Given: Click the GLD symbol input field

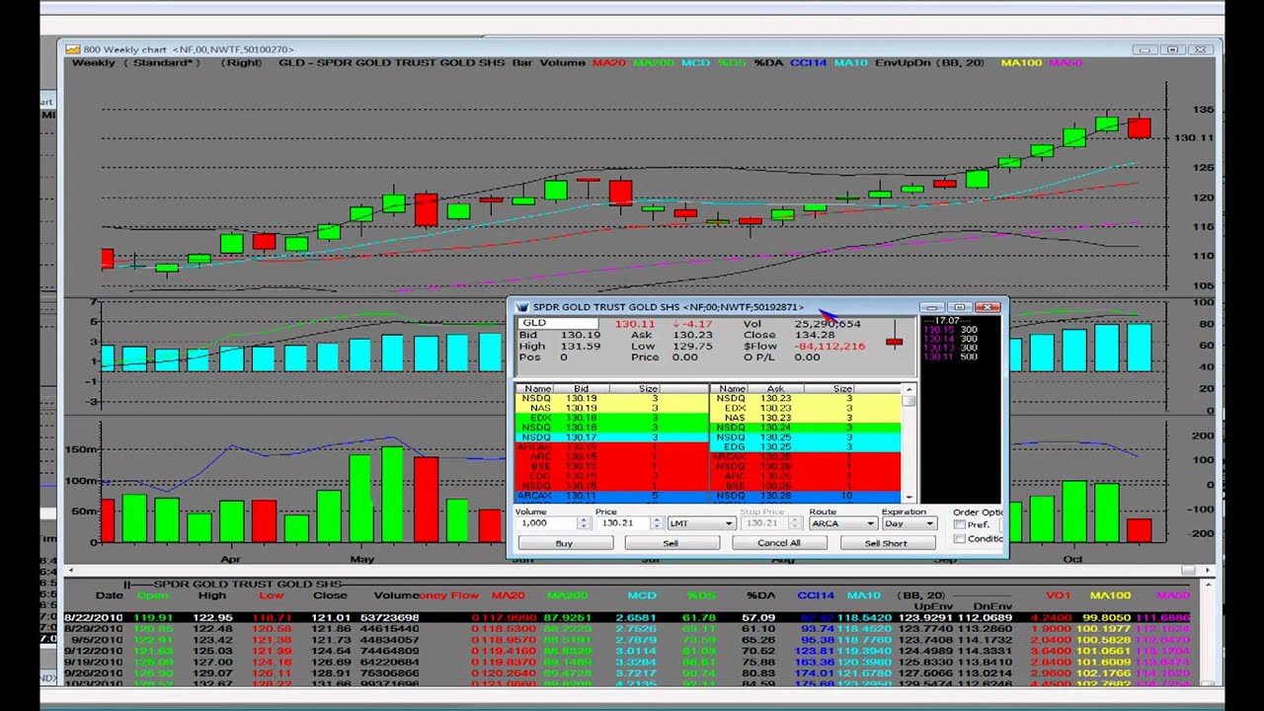Looking at the screenshot, I should click(558, 324).
